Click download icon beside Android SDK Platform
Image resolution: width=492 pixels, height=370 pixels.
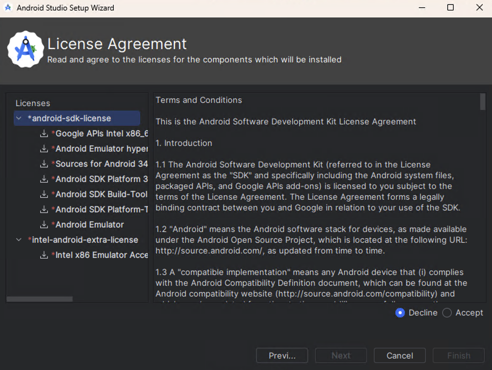point(44,179)
